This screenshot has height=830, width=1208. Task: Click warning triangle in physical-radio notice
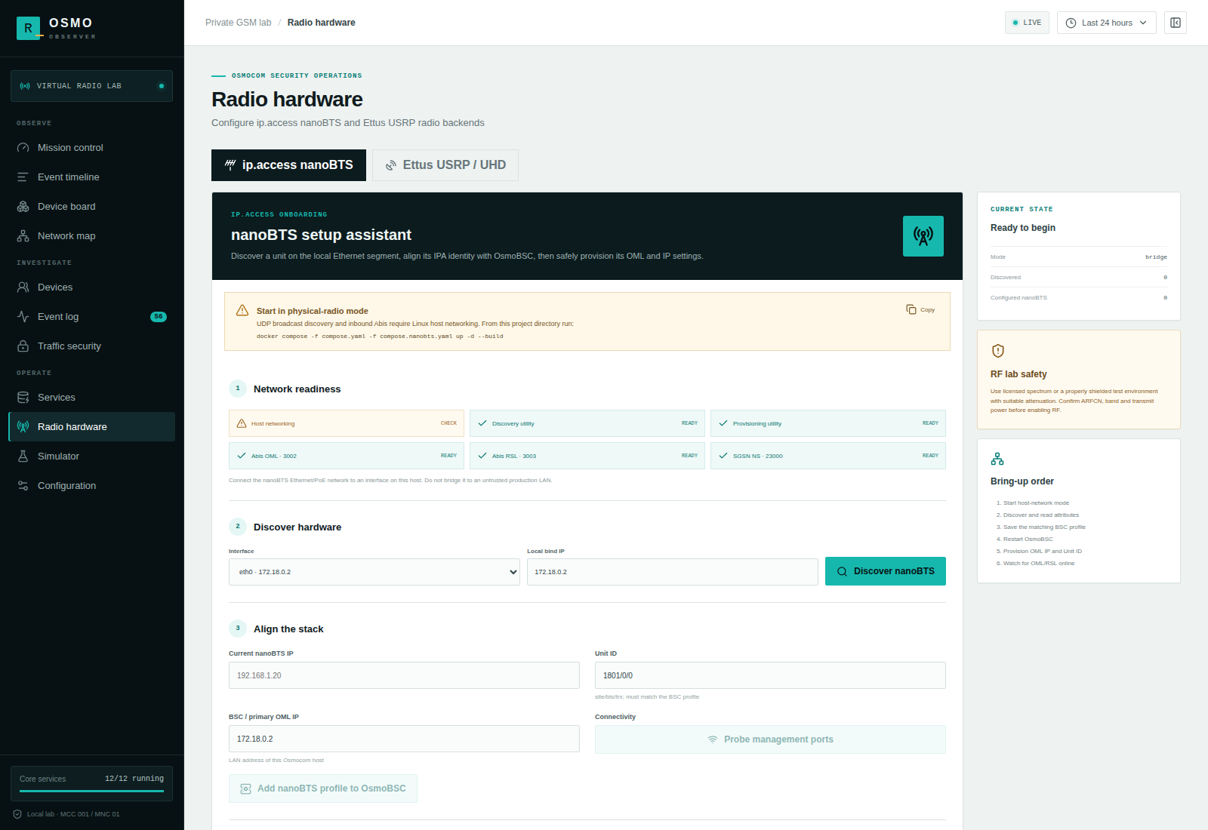pos(242,310)
